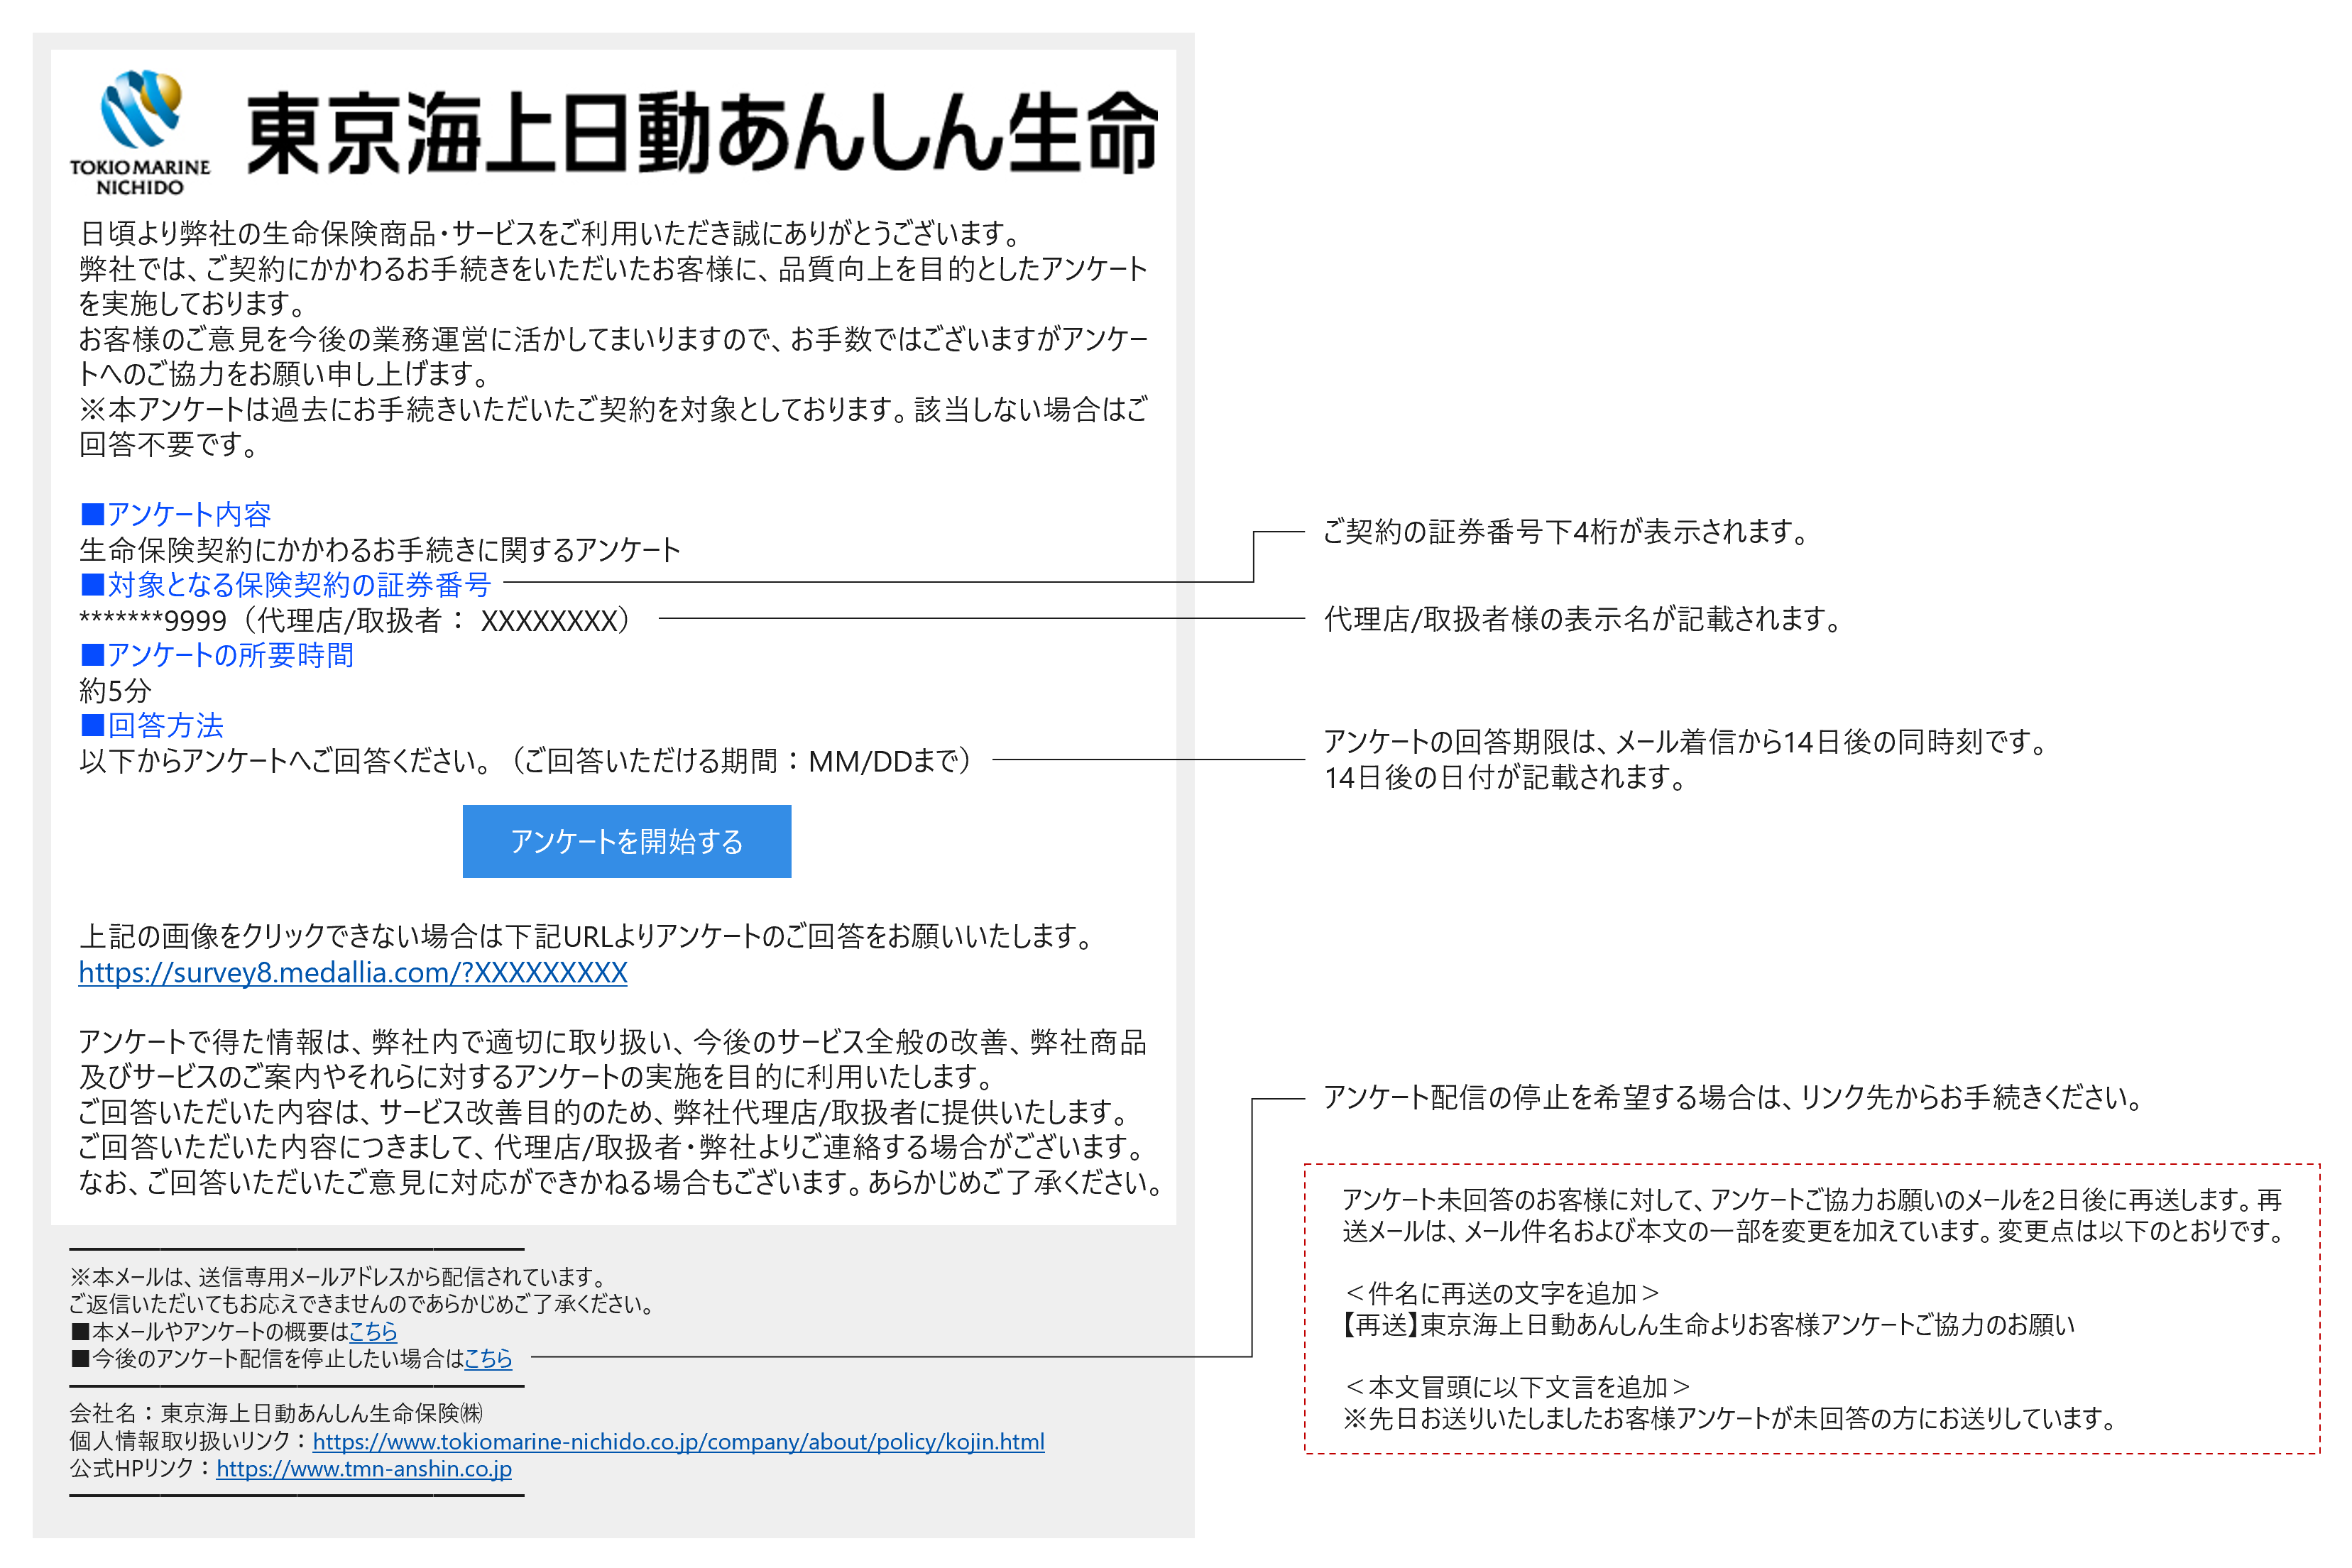
Task: Click the 会社名：東京海上日動あんしん生命保険㈱ line
Action: click(276, 1413)
